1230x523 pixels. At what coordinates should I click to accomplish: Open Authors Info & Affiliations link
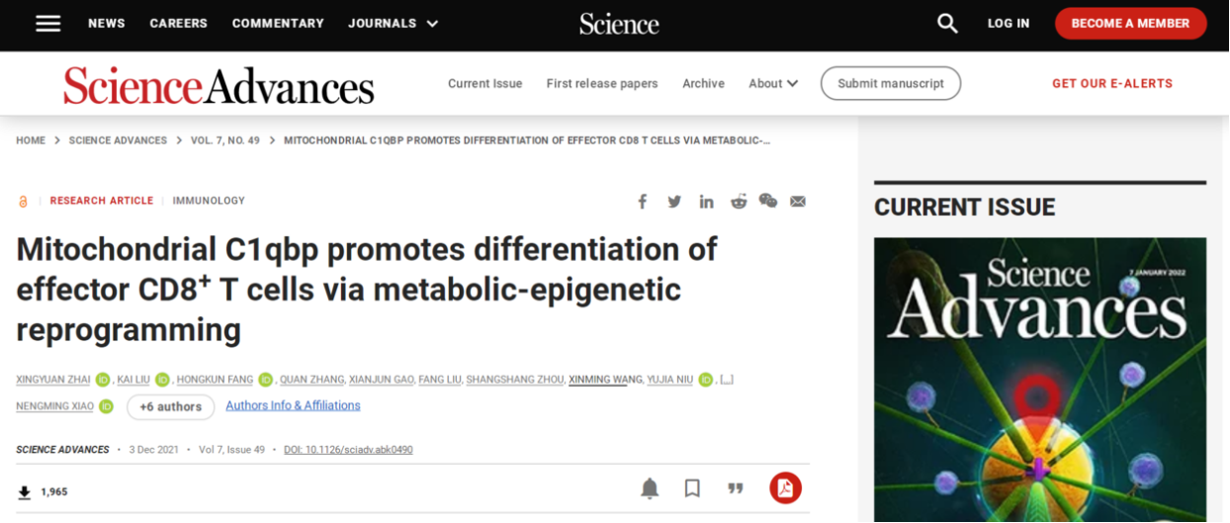point(293,405)
